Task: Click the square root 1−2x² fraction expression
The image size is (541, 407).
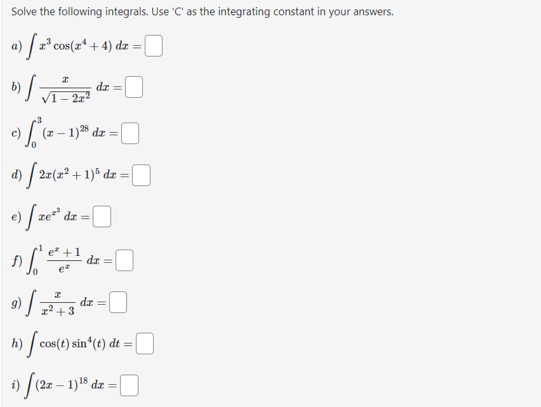Action: (65, 89)
